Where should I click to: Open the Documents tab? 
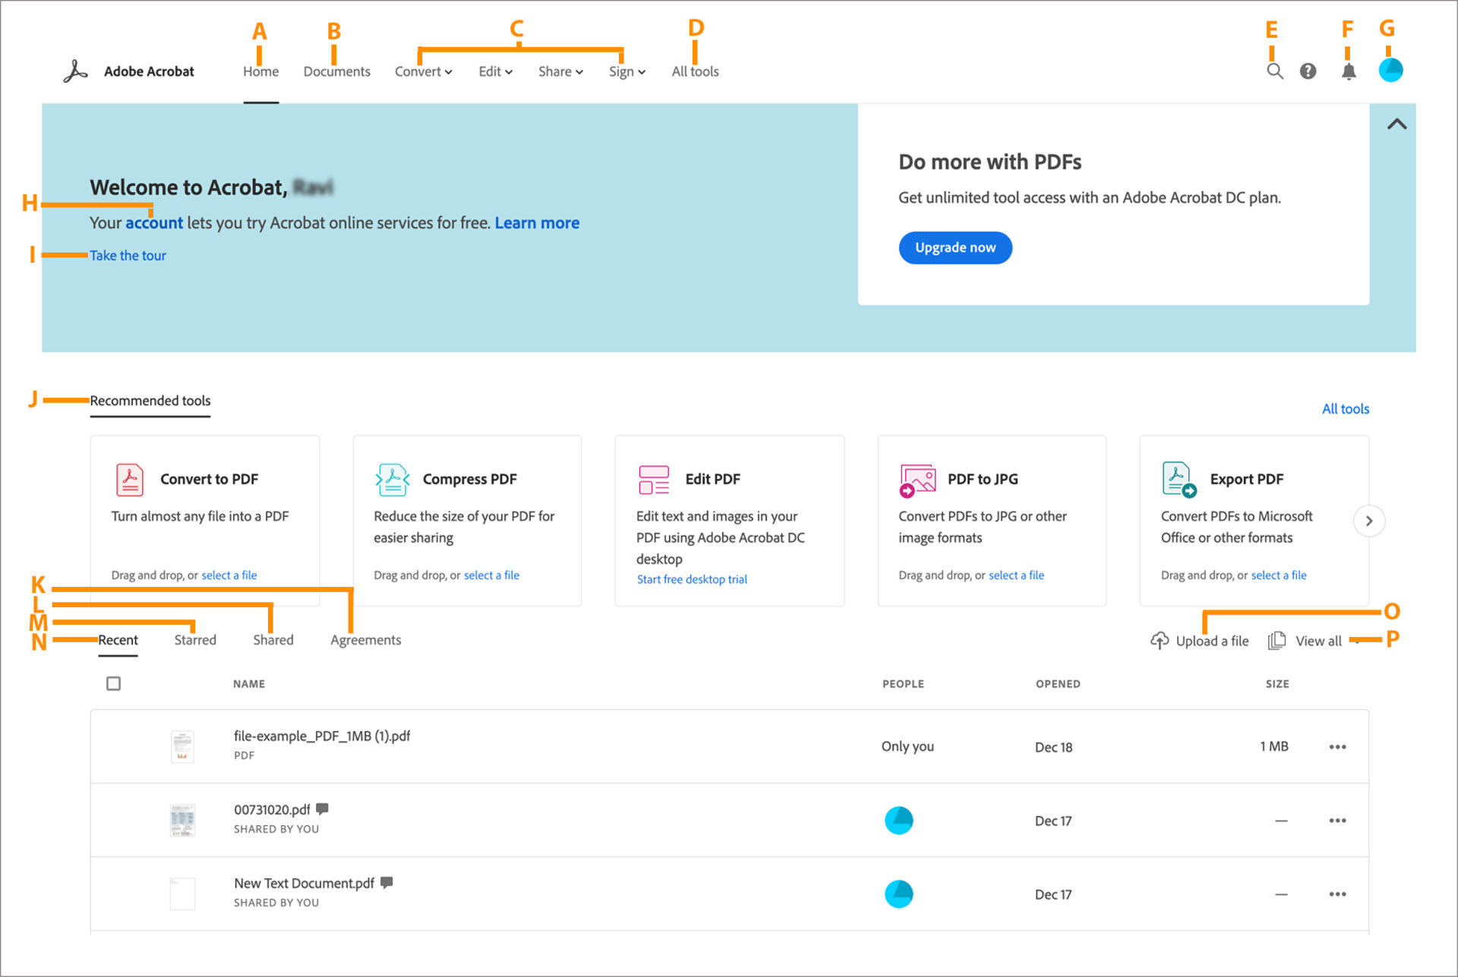point(336,71)
